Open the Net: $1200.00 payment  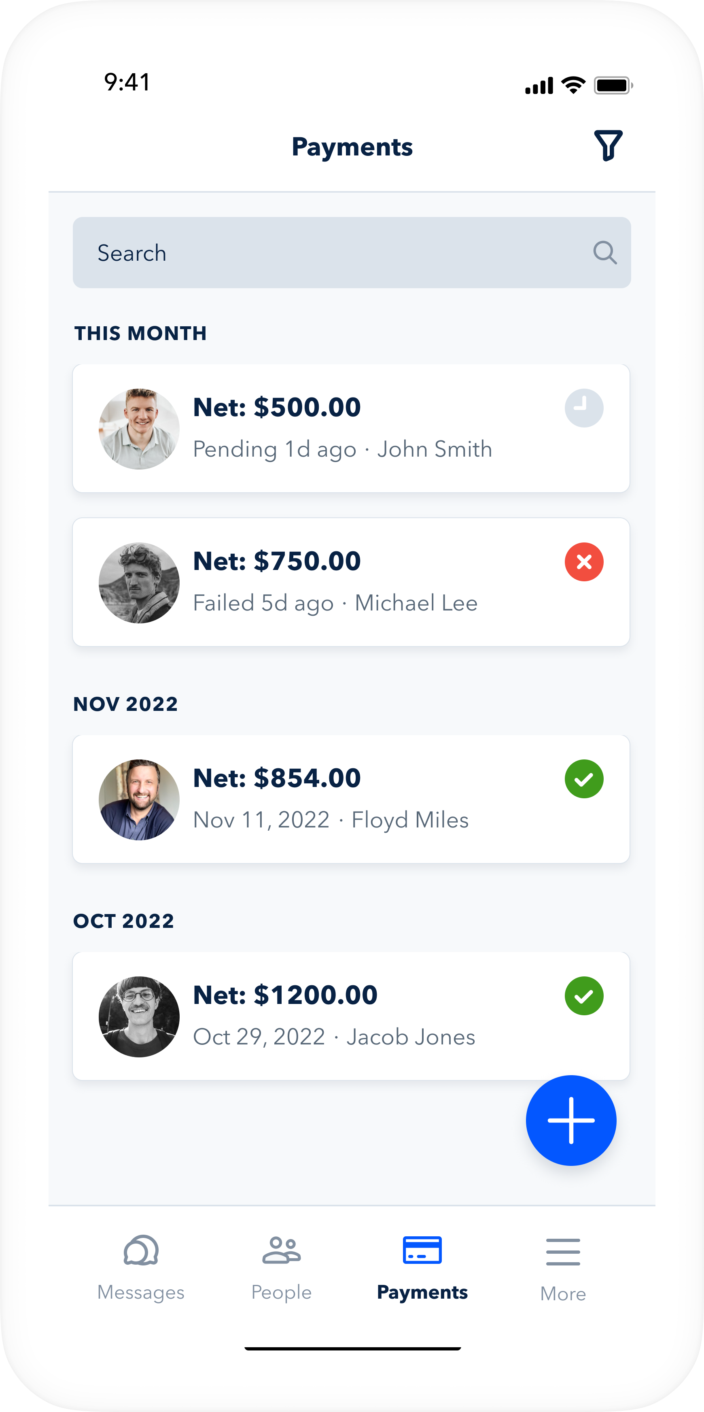pos(351,1016)
